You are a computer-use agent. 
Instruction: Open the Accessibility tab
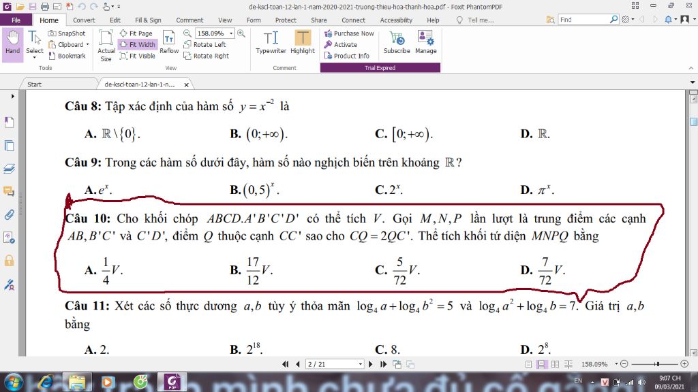pos(396,20)
